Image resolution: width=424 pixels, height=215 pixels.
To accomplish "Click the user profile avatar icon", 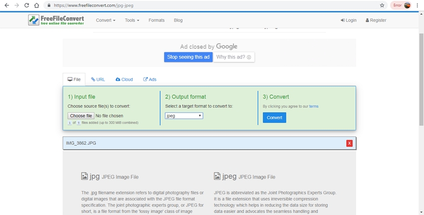I will 407,5.
